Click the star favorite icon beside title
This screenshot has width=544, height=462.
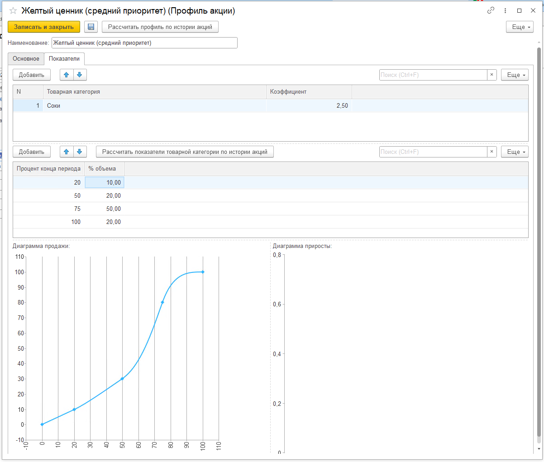[x=13, y=11]
